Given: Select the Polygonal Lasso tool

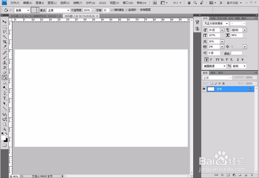Looking at the screenshot, I should pyautogui.click(x=4, y=31).
